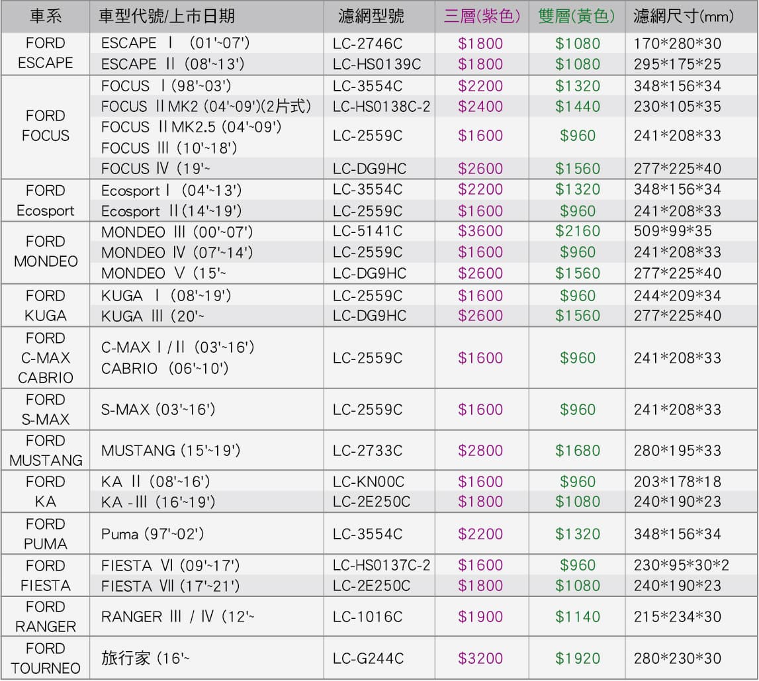The image size is (759, 681).
Task: Select filter model LC-1016C
Action: [x=367, y=617]
